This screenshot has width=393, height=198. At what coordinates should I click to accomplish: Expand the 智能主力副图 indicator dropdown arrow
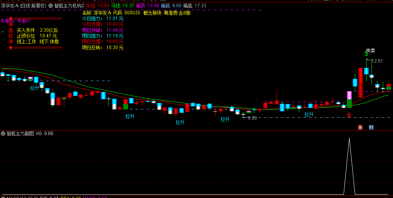[x=3, y=133]
